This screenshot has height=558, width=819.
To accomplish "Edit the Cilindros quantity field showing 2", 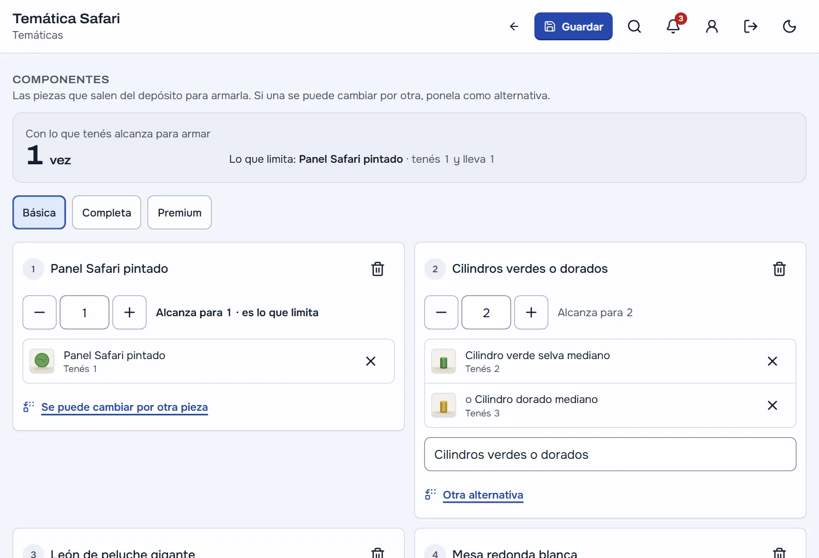I will 486,313.
